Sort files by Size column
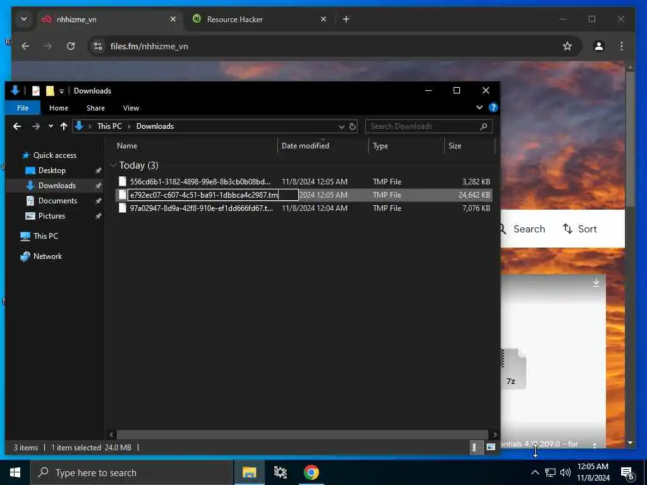The image size is (647, 485). pyautogui.click(x=469, y=146)
